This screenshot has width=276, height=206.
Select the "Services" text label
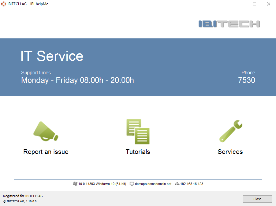(x=230, y=152)
